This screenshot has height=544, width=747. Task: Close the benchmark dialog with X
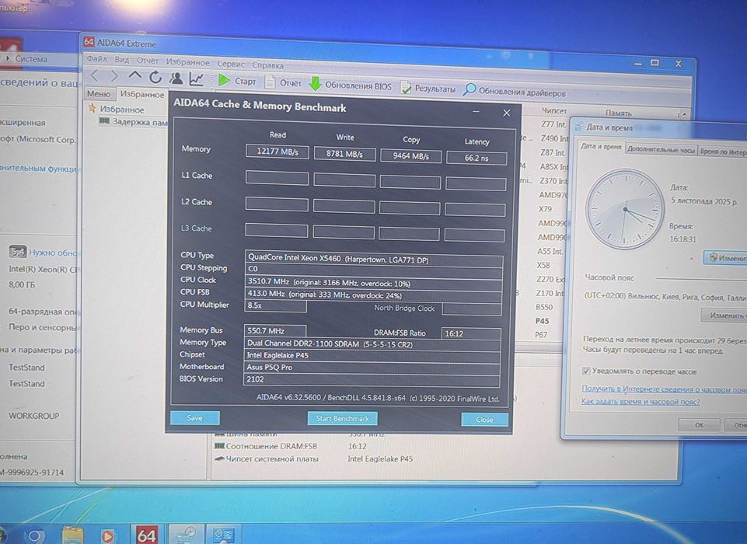506,113
